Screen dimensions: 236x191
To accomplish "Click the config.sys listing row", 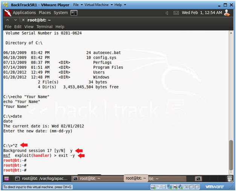I will click(x=60, y=58).
